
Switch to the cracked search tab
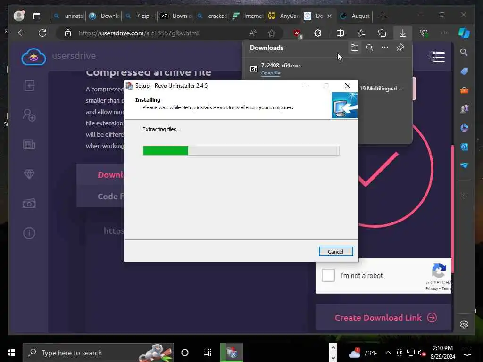pyautogui.click(x=212, y=16)
